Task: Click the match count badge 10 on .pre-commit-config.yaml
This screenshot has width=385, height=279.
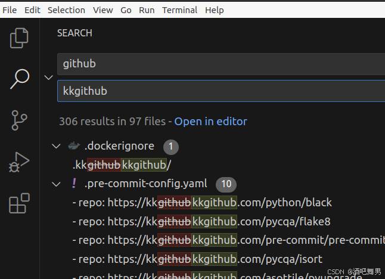Action: click(x=226, y=184)
